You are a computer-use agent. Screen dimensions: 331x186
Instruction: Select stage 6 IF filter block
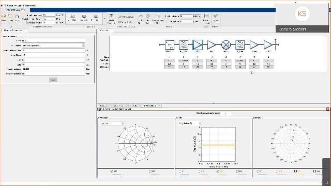tap(240, 45)
